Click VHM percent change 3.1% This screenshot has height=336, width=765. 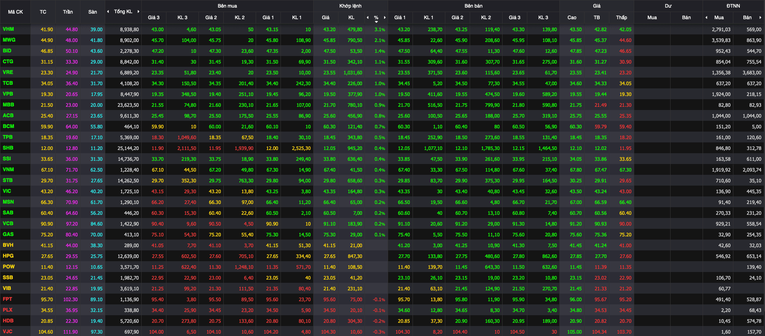pyautogui.click(x=380, y=30)
